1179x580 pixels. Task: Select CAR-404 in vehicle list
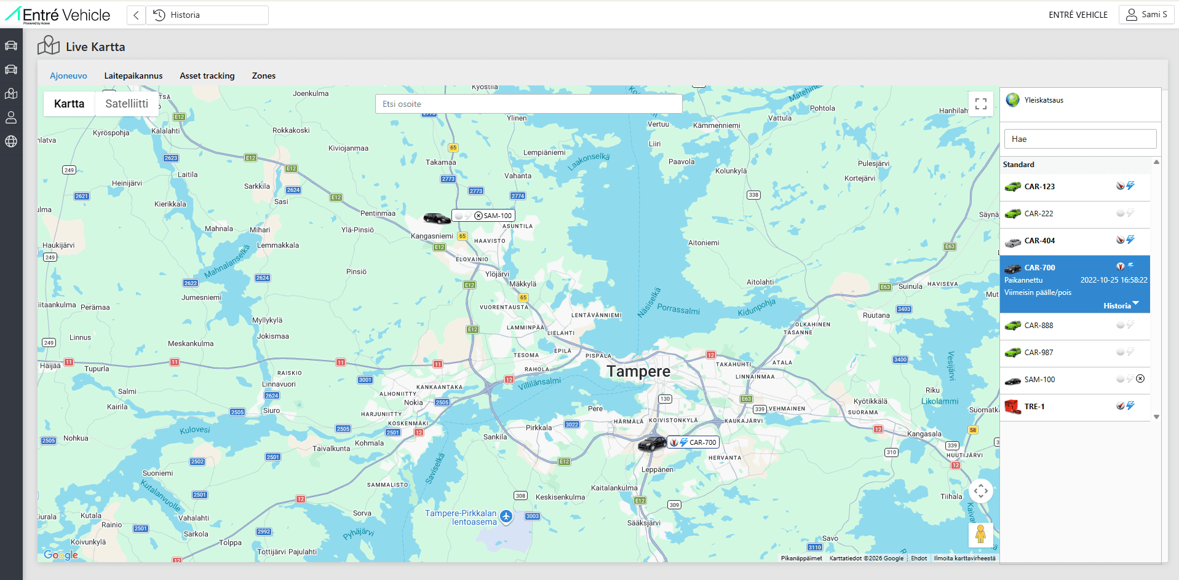(x=1075, y=241)
